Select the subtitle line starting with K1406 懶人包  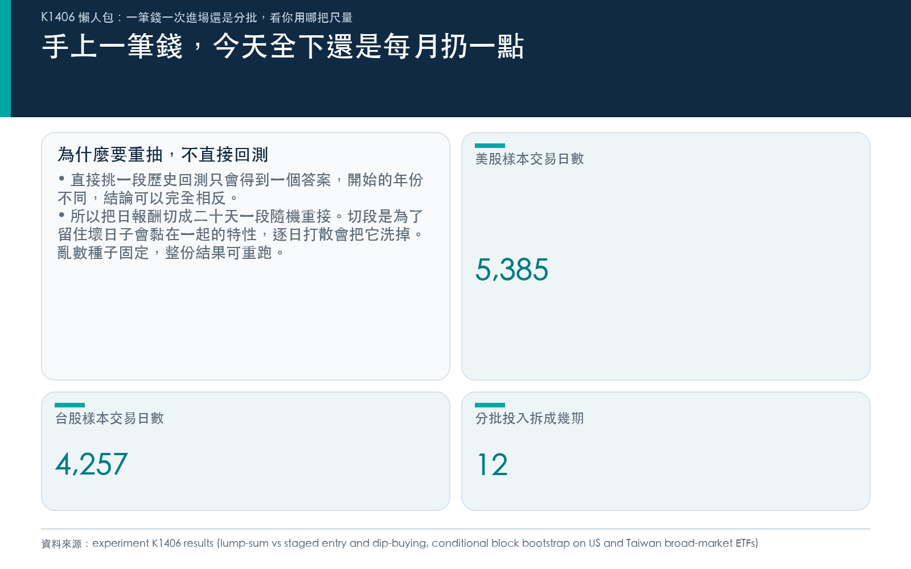(197, 18)
